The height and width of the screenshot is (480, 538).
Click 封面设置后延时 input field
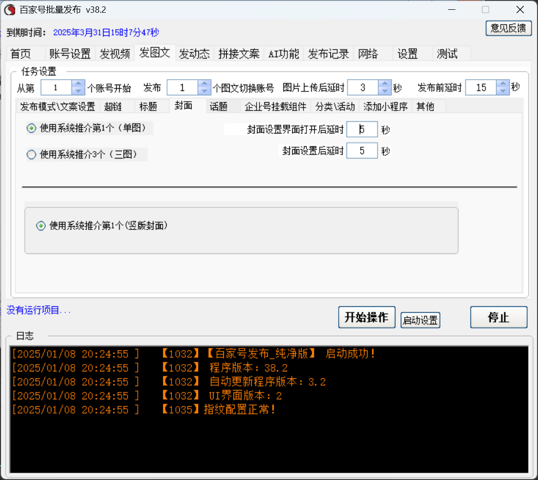pos(362,151)
